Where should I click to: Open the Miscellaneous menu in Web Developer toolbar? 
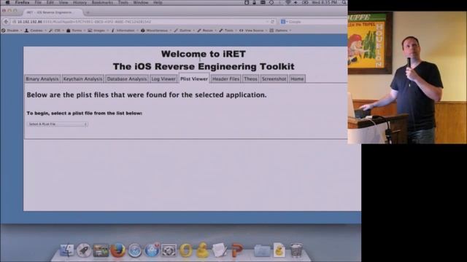click(x=156, y=31)
